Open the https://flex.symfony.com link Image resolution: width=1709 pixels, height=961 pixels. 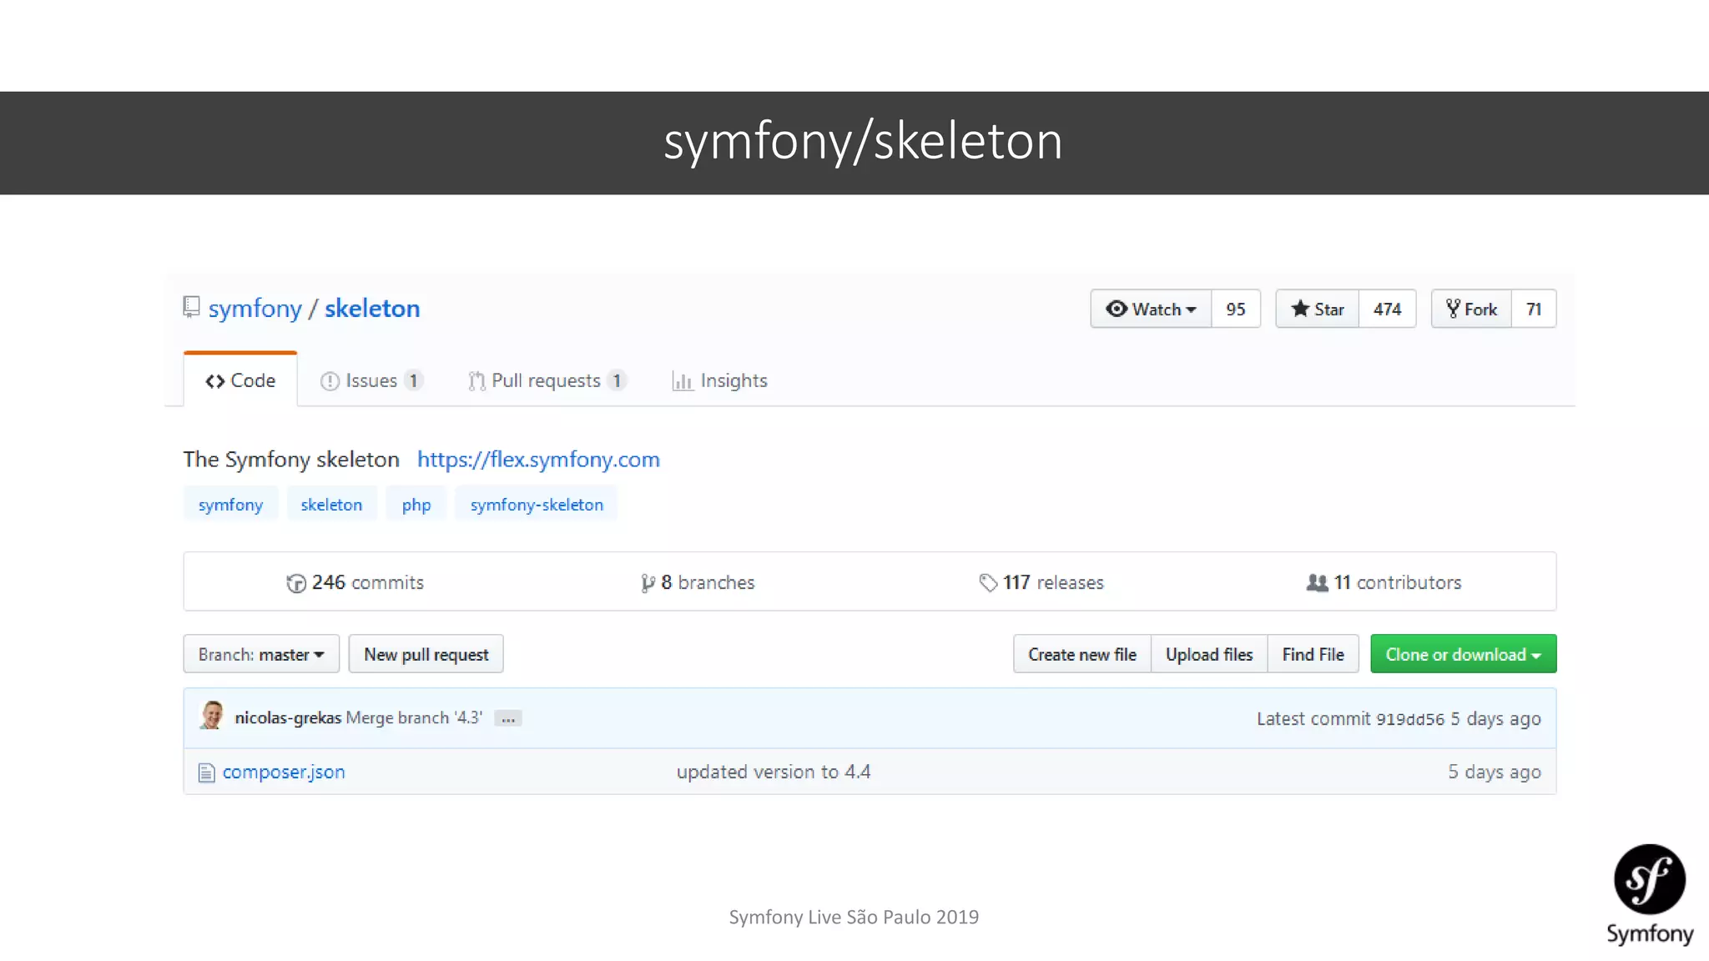pos(538,459)
